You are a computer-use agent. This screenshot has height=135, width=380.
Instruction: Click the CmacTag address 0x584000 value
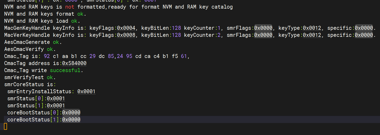point(74,63)
